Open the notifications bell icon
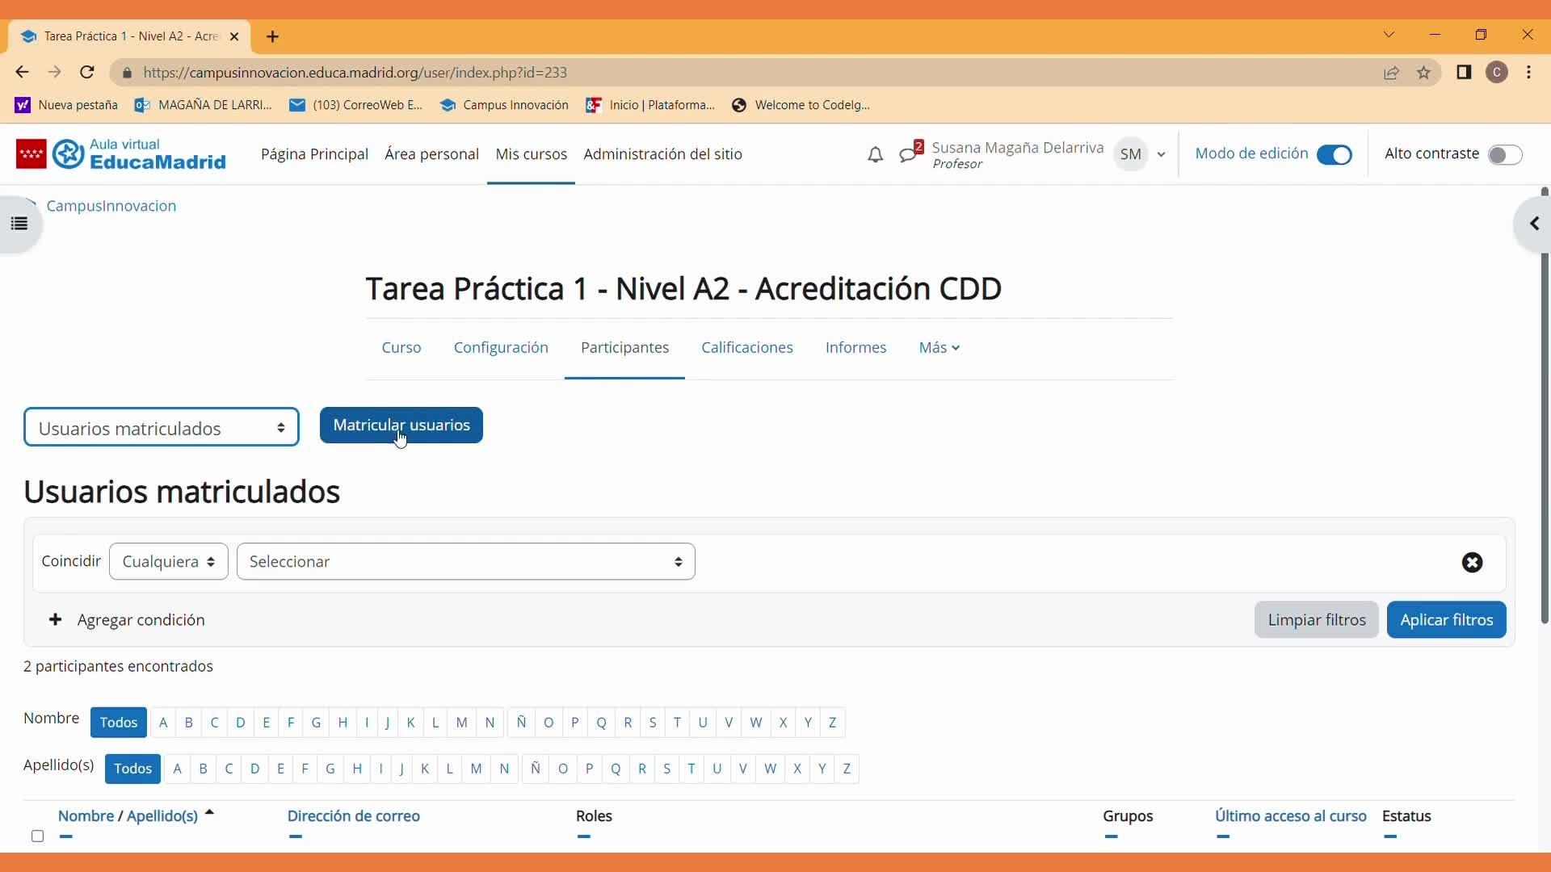Image resolution: width=1551 pixels, height=872 pixels. (x=875, y=154)
